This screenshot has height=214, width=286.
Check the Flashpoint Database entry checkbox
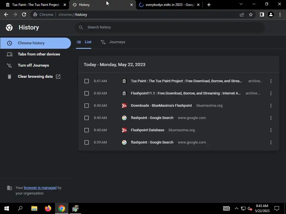pos(87,130)
